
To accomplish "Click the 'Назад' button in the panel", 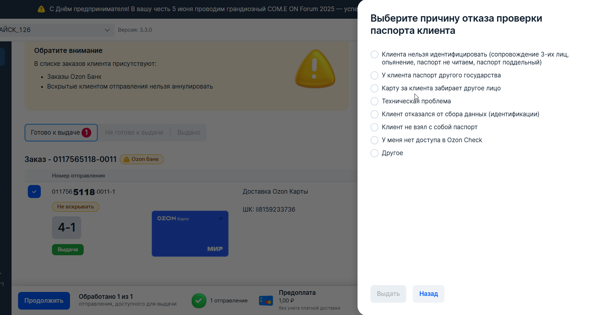I will point(428,294).
